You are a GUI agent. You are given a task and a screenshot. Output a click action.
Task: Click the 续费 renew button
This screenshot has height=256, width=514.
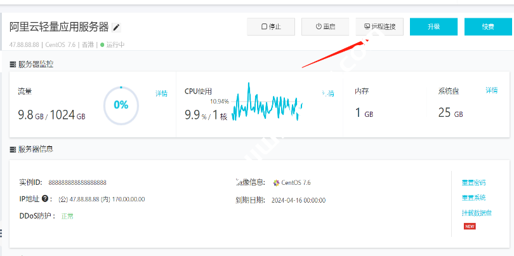coord(488,27)
